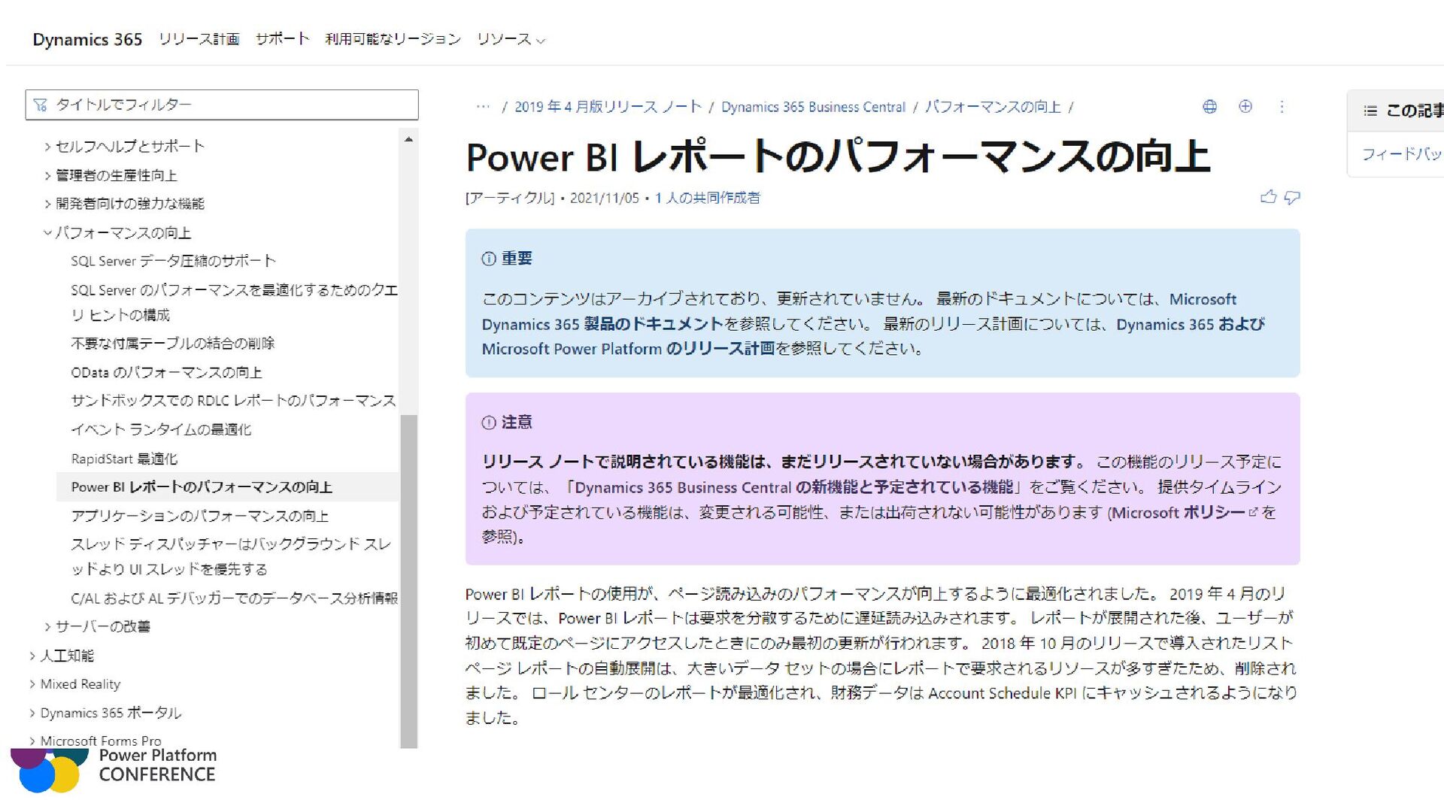This screenshot has height=812, width=1444.
Task: Open OData のパフォーマンスの向上 article
Action: coord(166,372)
